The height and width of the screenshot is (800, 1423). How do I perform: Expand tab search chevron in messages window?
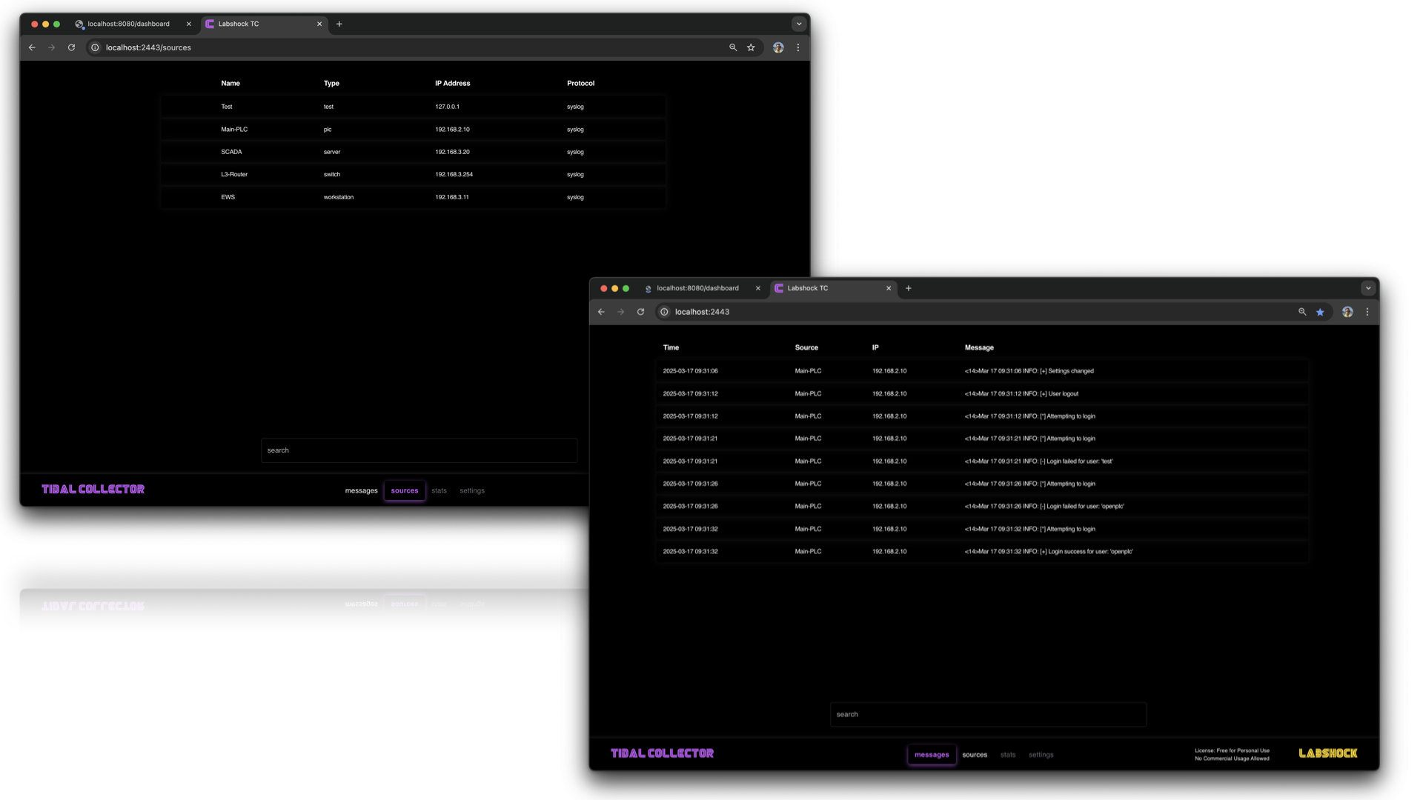point(1368,288)
